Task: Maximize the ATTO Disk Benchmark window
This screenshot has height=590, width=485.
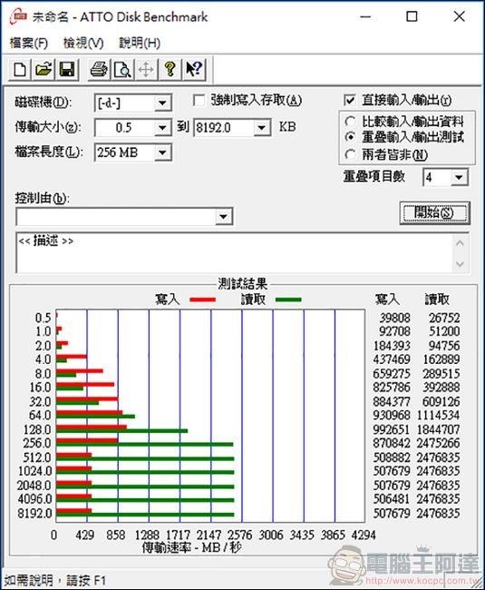Action: point(412,16)
